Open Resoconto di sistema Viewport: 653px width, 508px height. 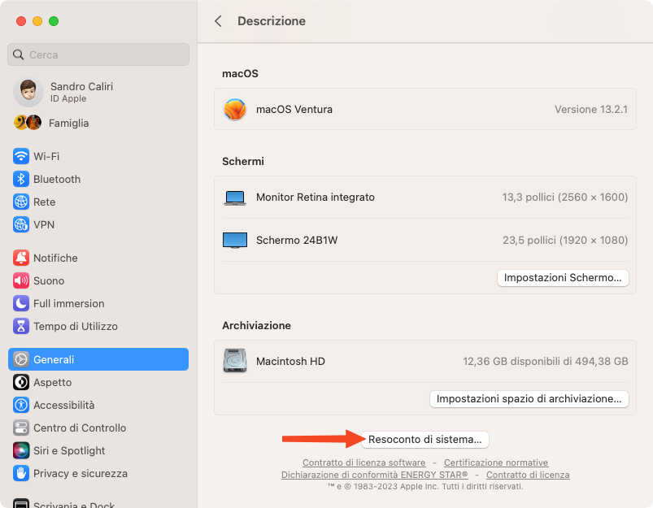tap(424, 440)
